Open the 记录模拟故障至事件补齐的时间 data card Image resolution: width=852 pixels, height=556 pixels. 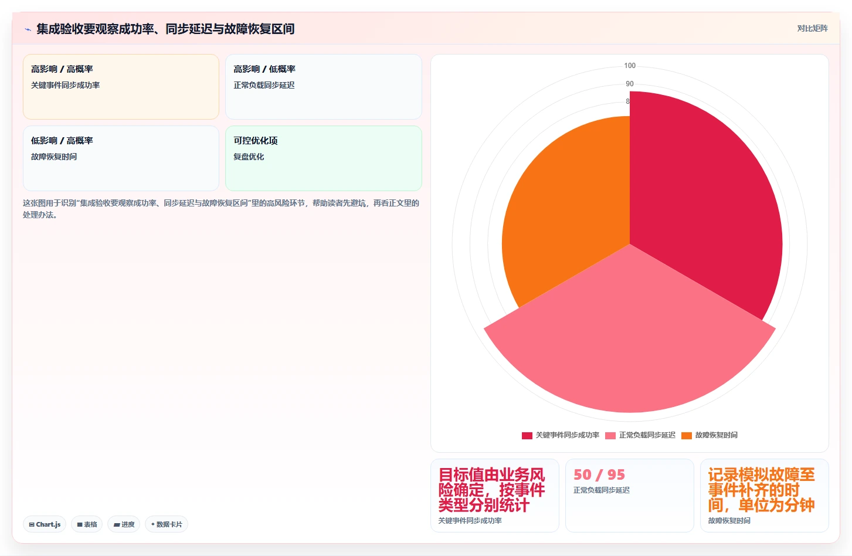tap(765, 496)
